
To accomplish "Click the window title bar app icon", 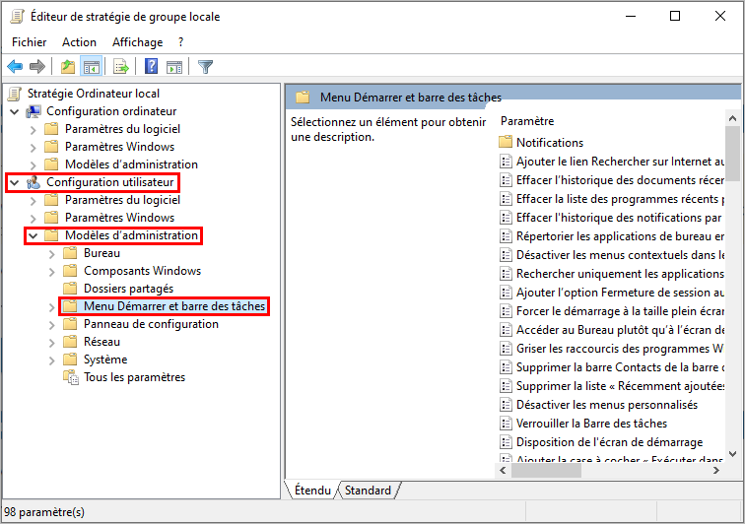I will (x=17, y=17).
